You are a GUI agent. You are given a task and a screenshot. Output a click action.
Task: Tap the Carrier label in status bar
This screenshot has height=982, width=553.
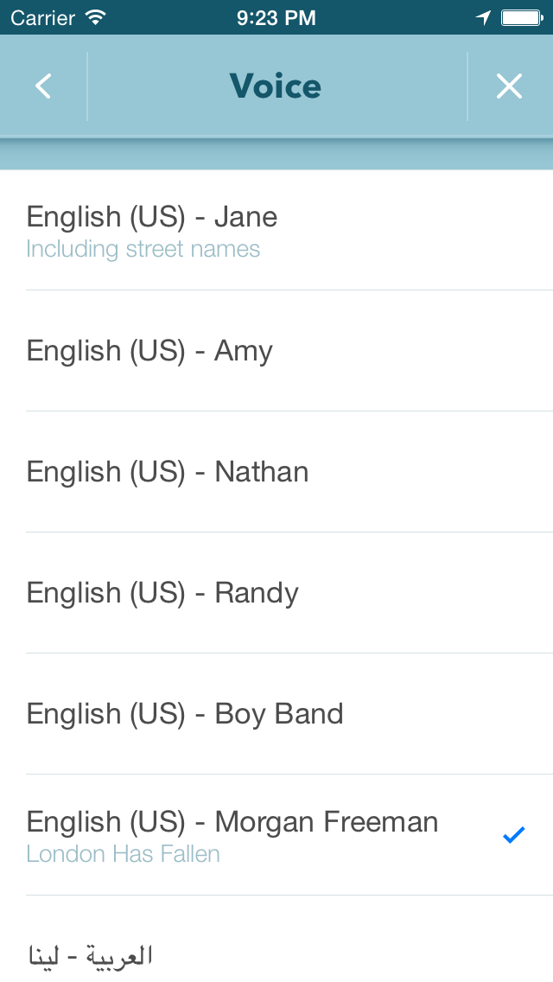(x=43, y=17)
